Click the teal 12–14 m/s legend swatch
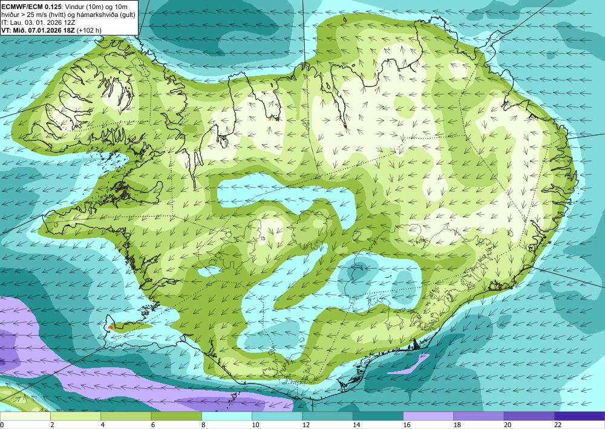The image size is (605, 429). coord(327,416)
